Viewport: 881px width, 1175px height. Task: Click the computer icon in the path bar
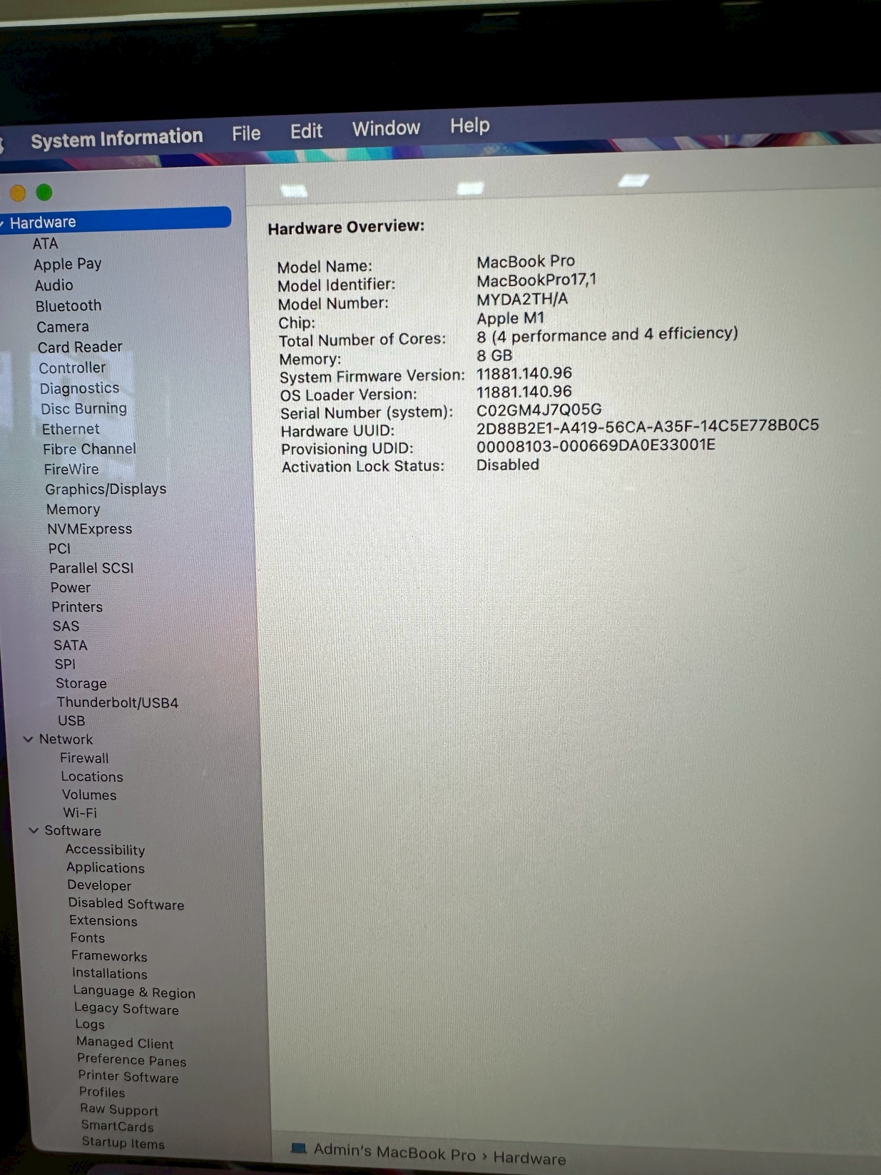pos(299,1147)
